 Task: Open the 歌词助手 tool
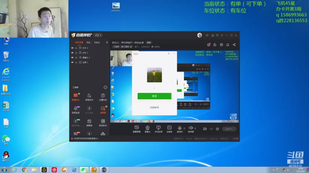pos(103,123)
